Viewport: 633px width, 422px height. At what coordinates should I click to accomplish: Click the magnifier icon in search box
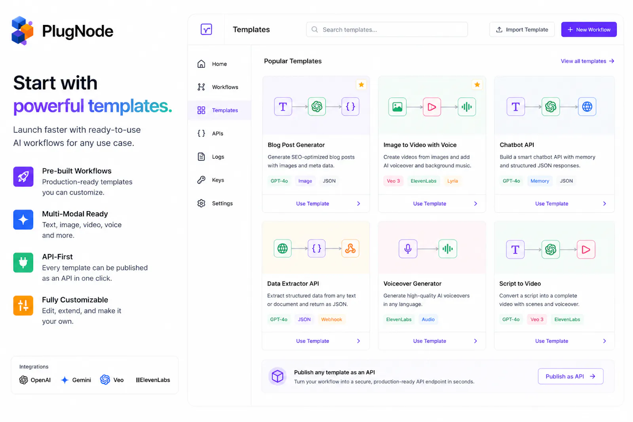315,30
